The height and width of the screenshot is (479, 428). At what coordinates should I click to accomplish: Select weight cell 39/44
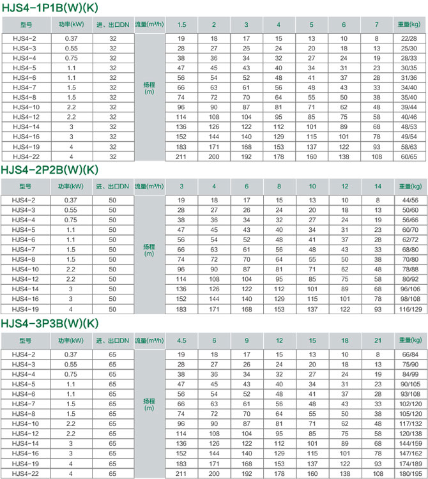409,107
